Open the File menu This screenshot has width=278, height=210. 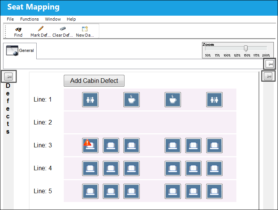pos(10,19)
